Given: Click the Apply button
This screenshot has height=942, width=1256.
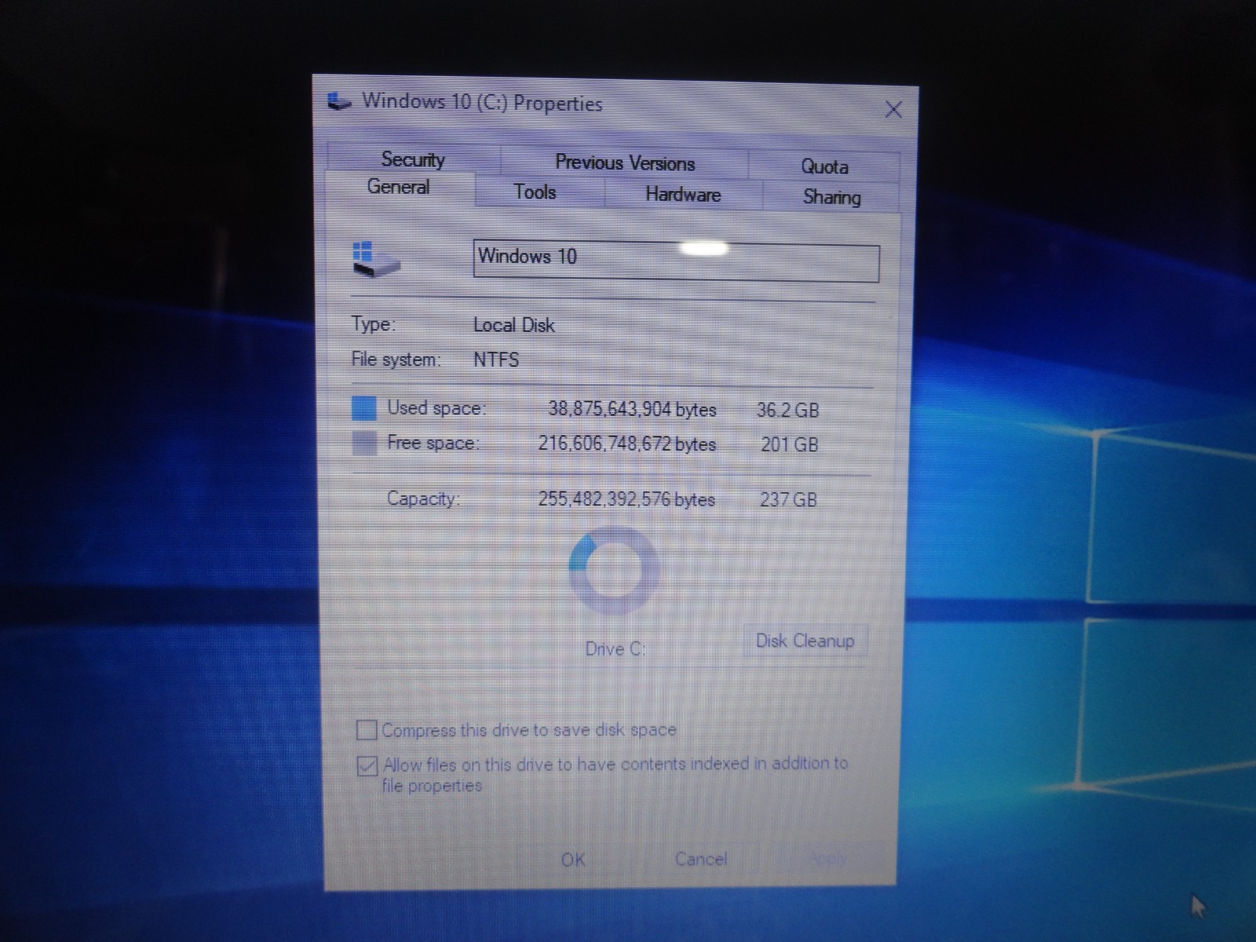Looking at the screenshot, I should [x=827, y=859].
